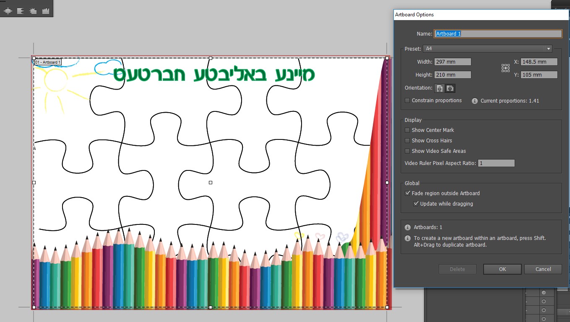The width and height of the screenshot is (570, 322).
Task: Switch artboard to landscape orientation
Action: pos(450,88)
